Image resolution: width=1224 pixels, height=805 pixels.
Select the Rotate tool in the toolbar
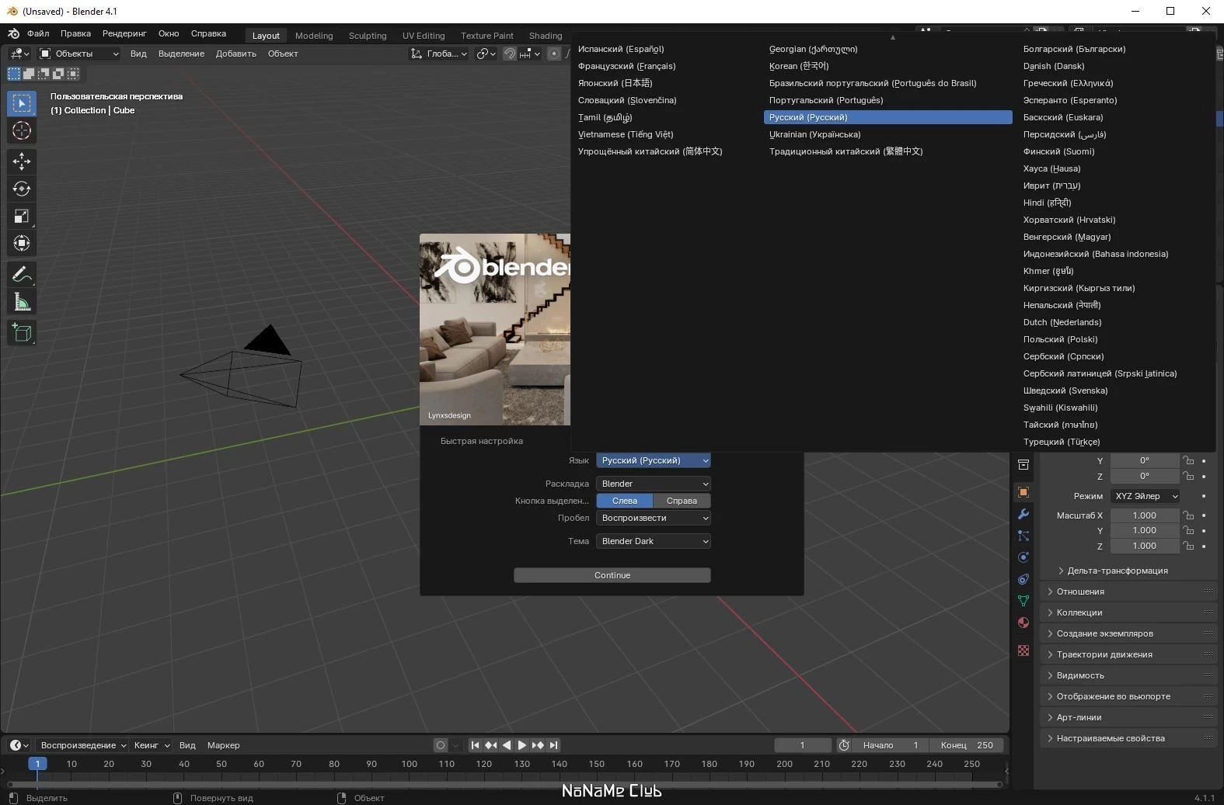tap(22, 189)
